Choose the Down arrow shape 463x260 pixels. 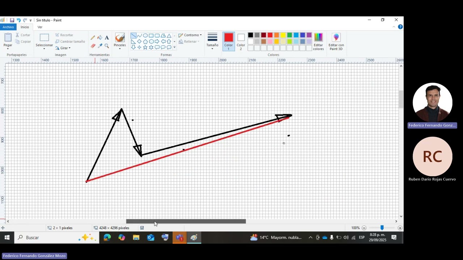pos(133,47)
